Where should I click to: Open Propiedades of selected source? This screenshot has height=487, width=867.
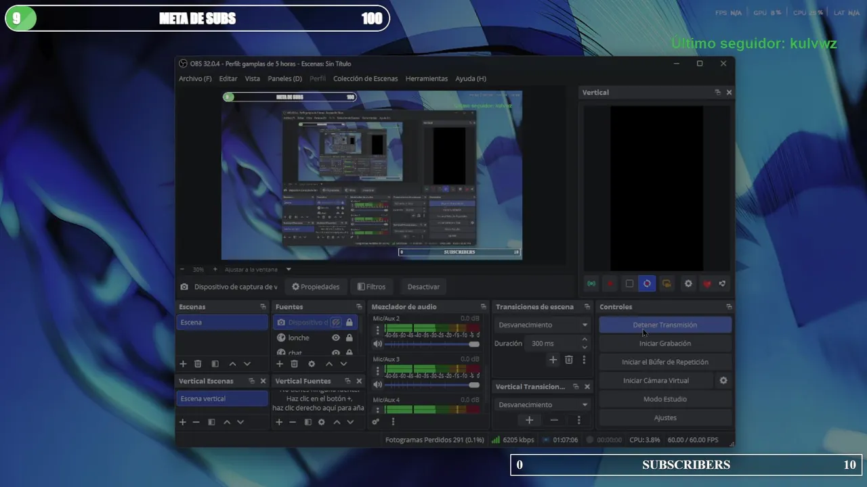coord(316,287)
